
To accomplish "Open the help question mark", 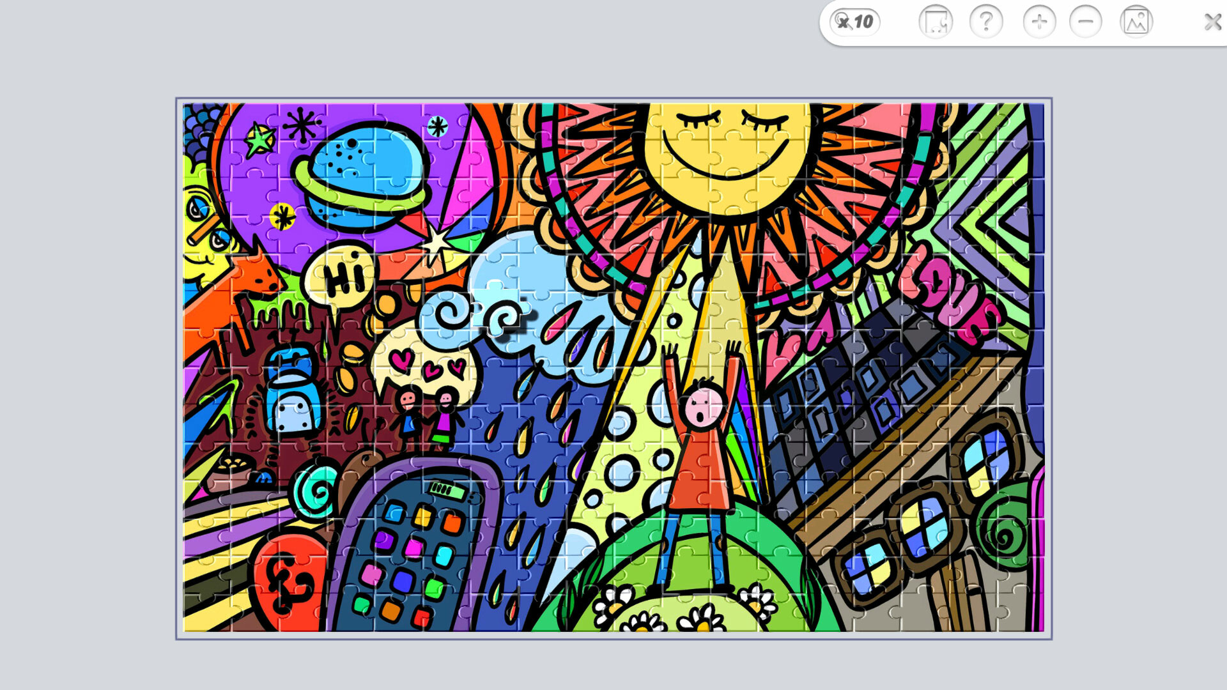I will point(986,22).
